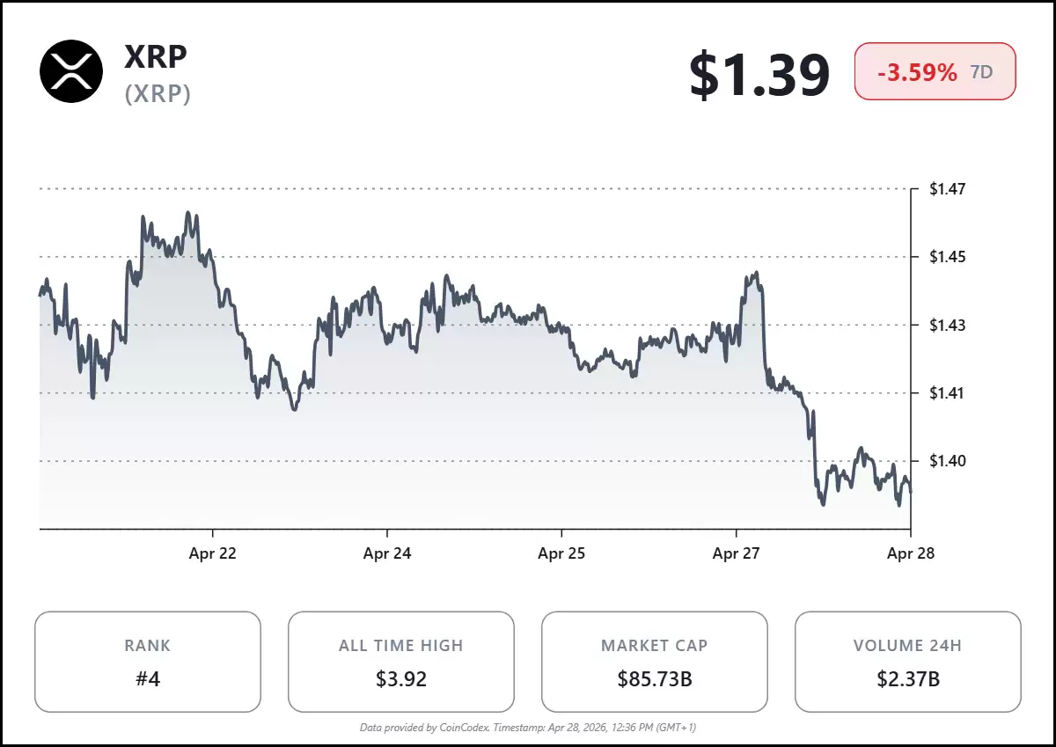The width and height of the screenshot is (1056, 747).
Task: Click the XRP logo icon
Action: (71, 71)
